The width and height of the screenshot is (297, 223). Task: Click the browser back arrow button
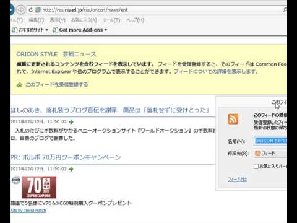point(12,10)
